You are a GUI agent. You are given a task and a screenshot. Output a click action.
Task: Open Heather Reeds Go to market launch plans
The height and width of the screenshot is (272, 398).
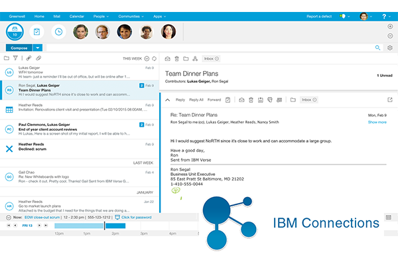point(80,206)
